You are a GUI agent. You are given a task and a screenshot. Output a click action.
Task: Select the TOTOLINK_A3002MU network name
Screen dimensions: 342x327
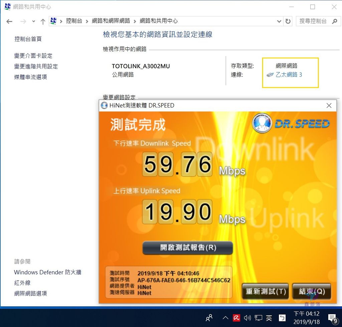(x=141, y=66)
